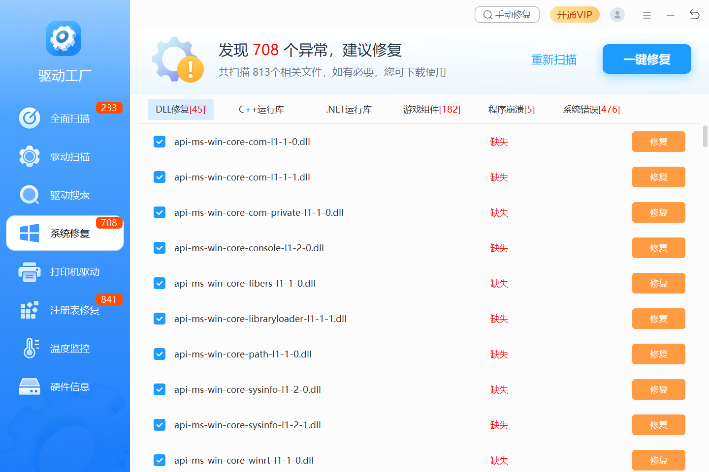Uncheck api-ms-win-core-com-l1-1-1.dll

click(x=160, y=177)
